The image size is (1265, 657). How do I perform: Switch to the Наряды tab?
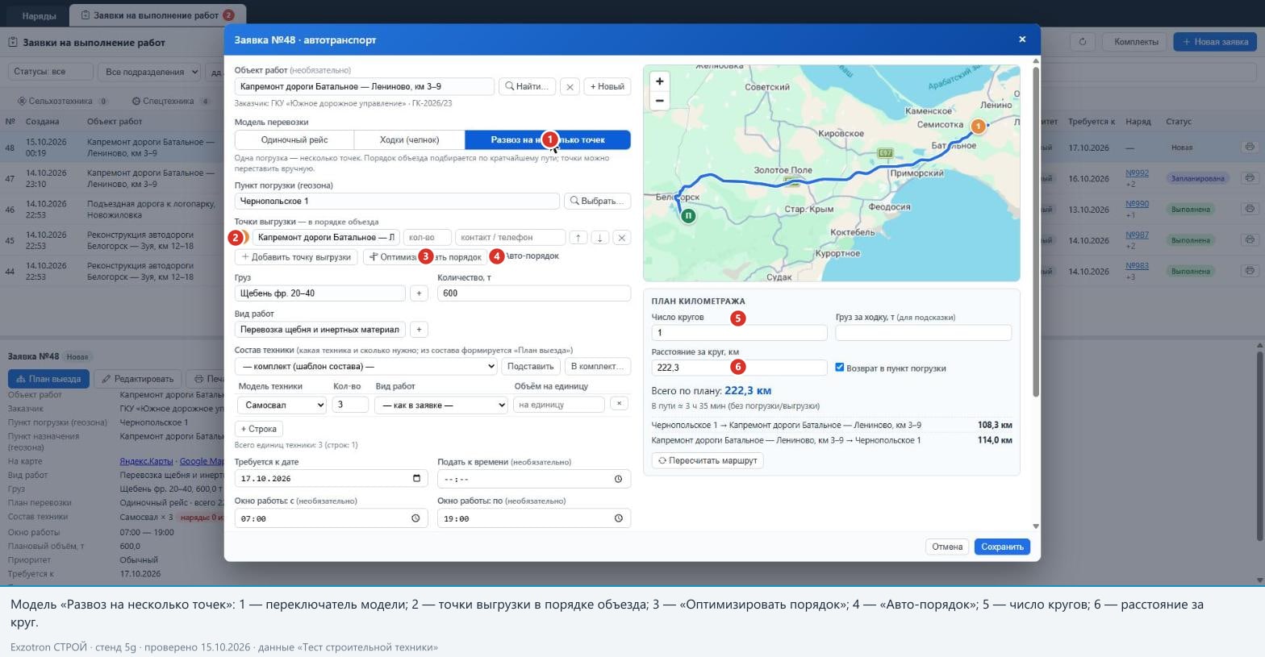[39, 15]
